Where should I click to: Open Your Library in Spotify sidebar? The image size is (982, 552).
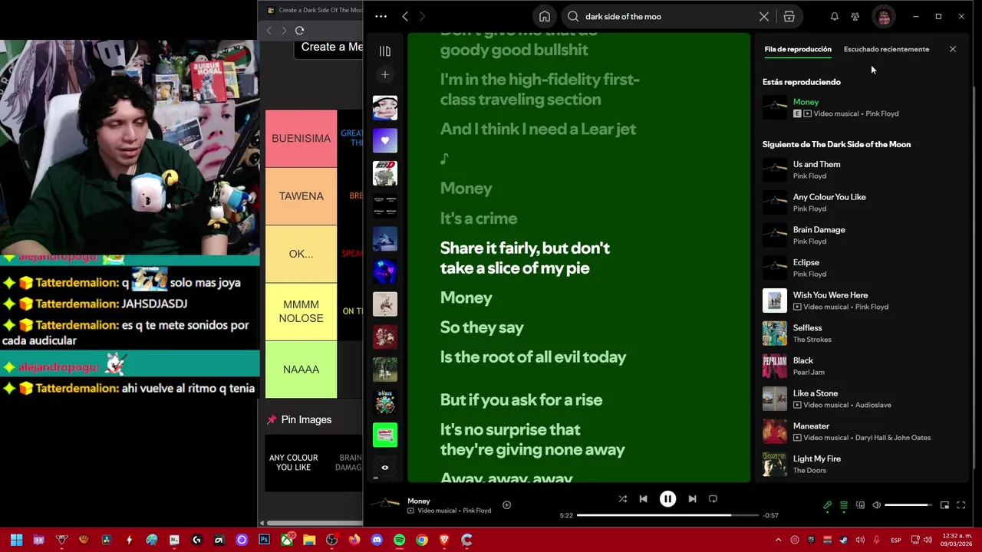click(385, 51)
